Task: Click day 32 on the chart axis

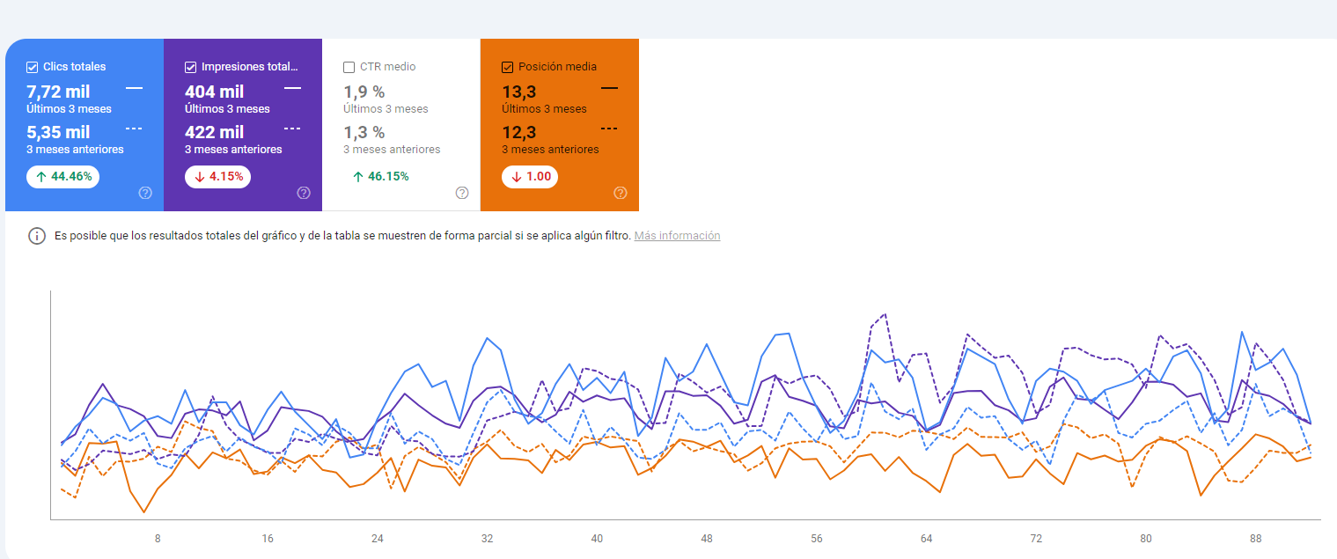Action: 487,539
